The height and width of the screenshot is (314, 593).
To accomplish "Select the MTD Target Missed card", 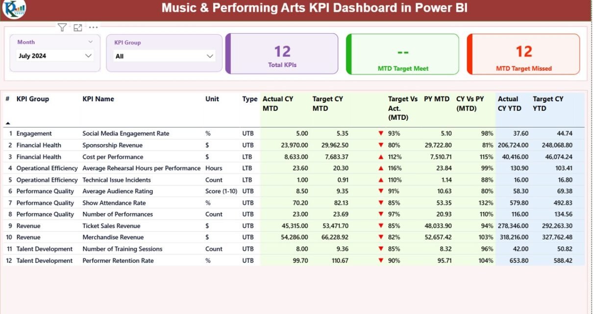I will click(523, 54).
